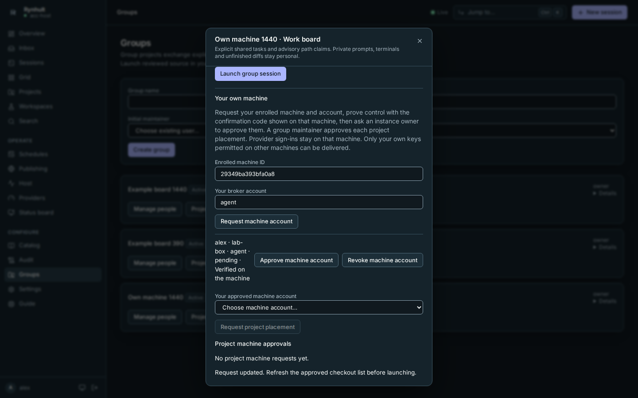This screenshot has height=398, width=638.
Task: Open the Choose machine account dropdown
Action: tap(319, 307)
